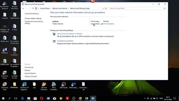Select the xxxx folder on desktop
The height and width of the screenshot is (101, 179).
(34, 85)
